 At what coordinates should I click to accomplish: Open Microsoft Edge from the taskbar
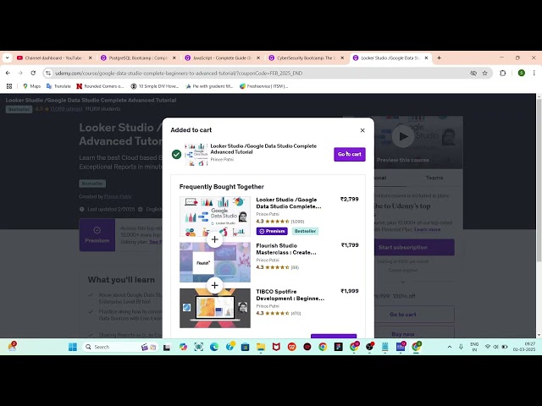214,347
